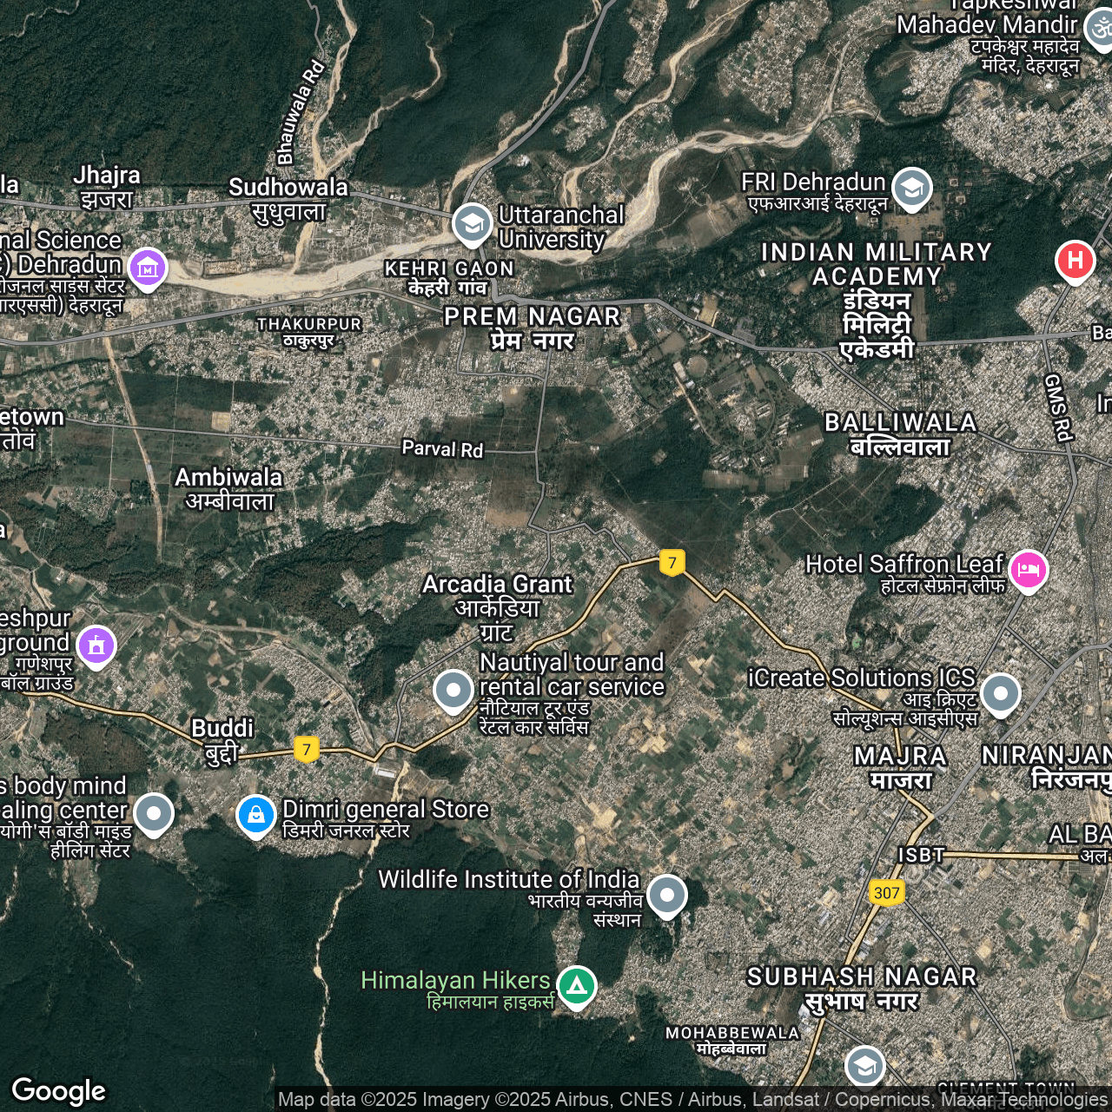Screen dimensions: 1112x1112
Task: Click the highway 7 shield near Buddi
Action: pyautogui.click(x=306, y=749)
